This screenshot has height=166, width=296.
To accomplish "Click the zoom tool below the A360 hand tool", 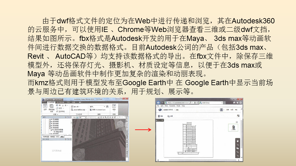I will 238,145.
